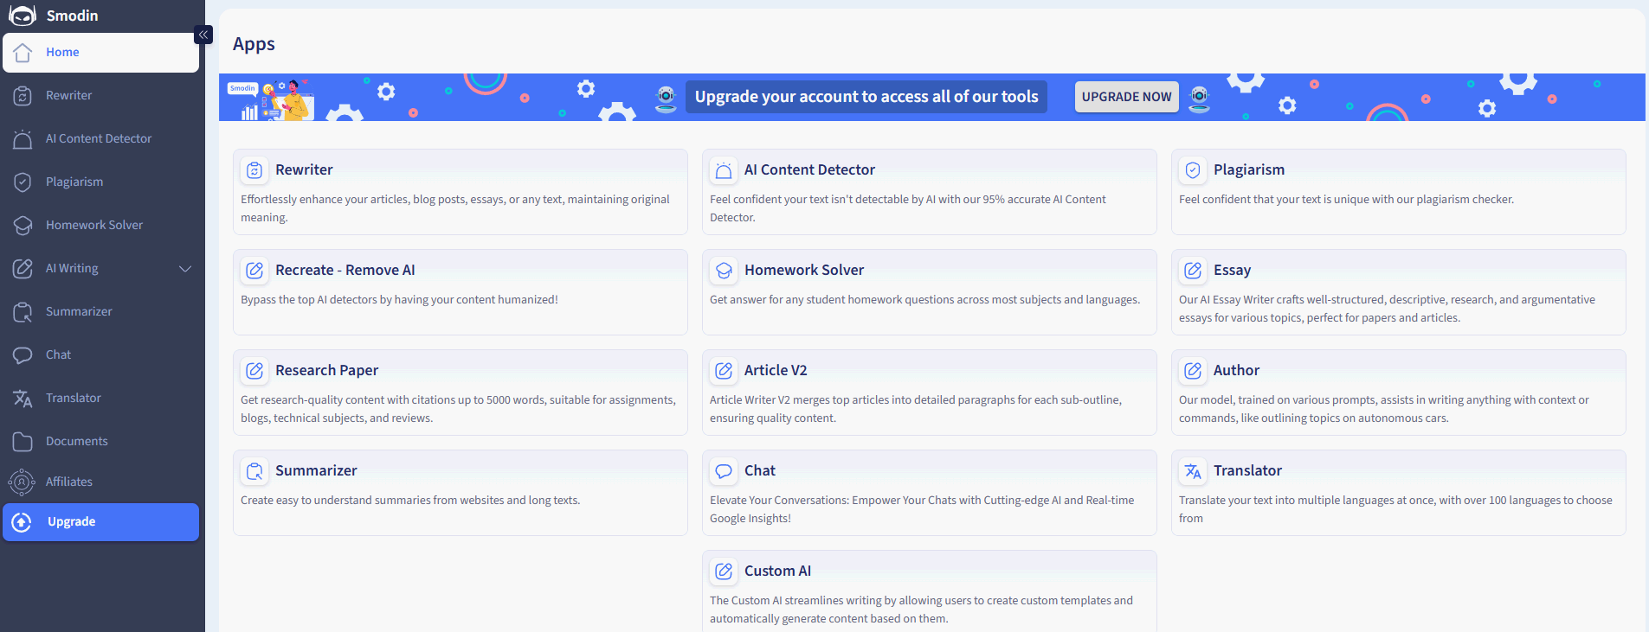Open the Recreate - Remove AI card title
This screenshot has width=1649, height=632.
[345, 271]
